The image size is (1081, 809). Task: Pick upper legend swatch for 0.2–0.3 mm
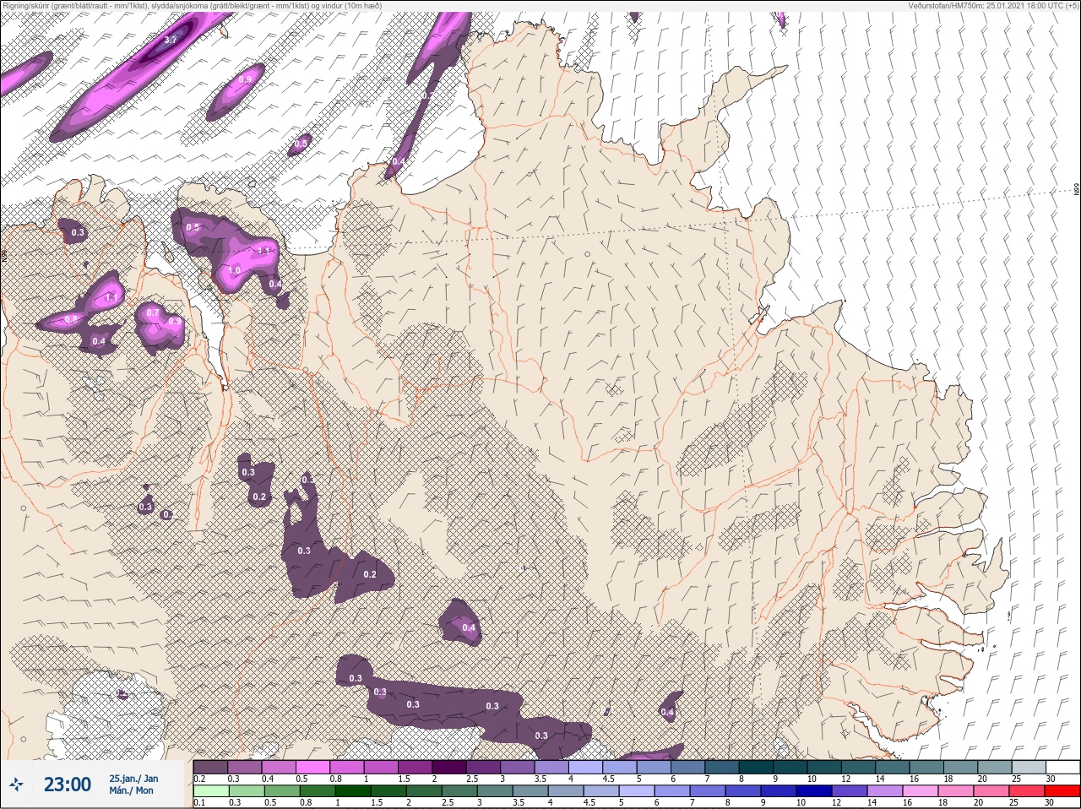211,767
